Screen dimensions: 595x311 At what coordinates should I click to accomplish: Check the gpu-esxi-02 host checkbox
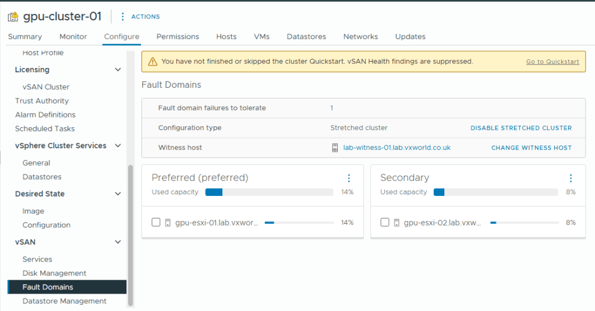click(x=384, y=222)
